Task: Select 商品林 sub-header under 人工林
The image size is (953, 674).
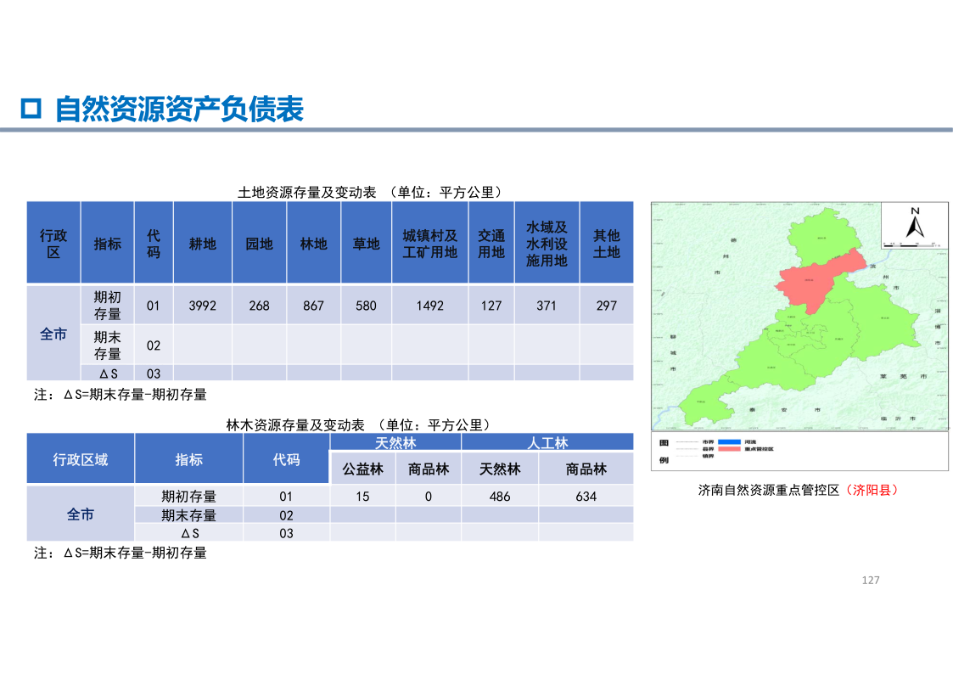Action: 586,469
